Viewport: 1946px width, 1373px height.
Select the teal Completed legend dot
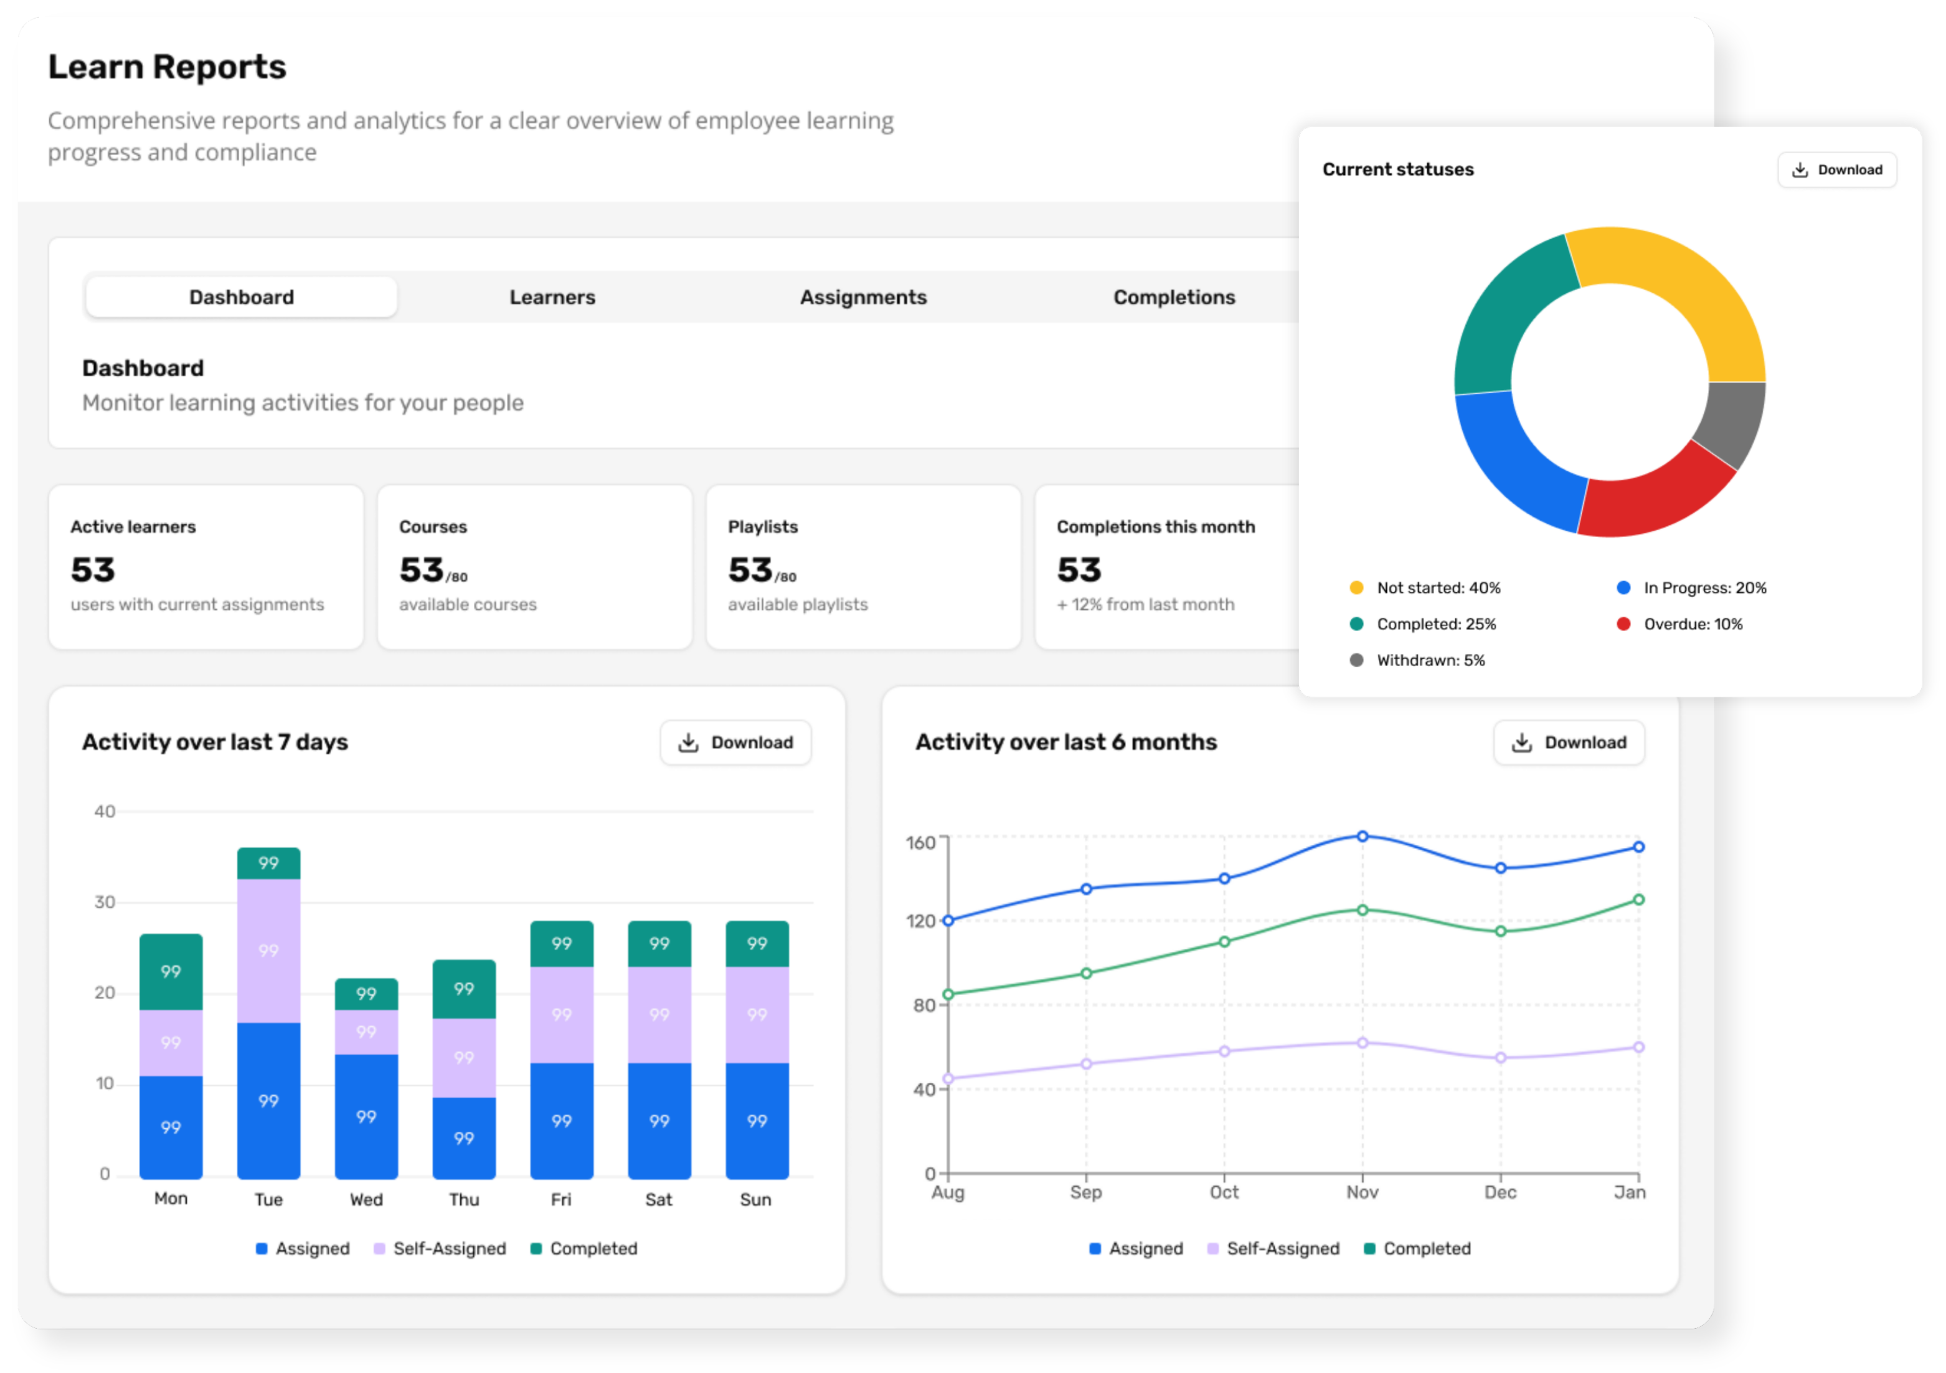pyautogui.click(x=1357, y=624)
